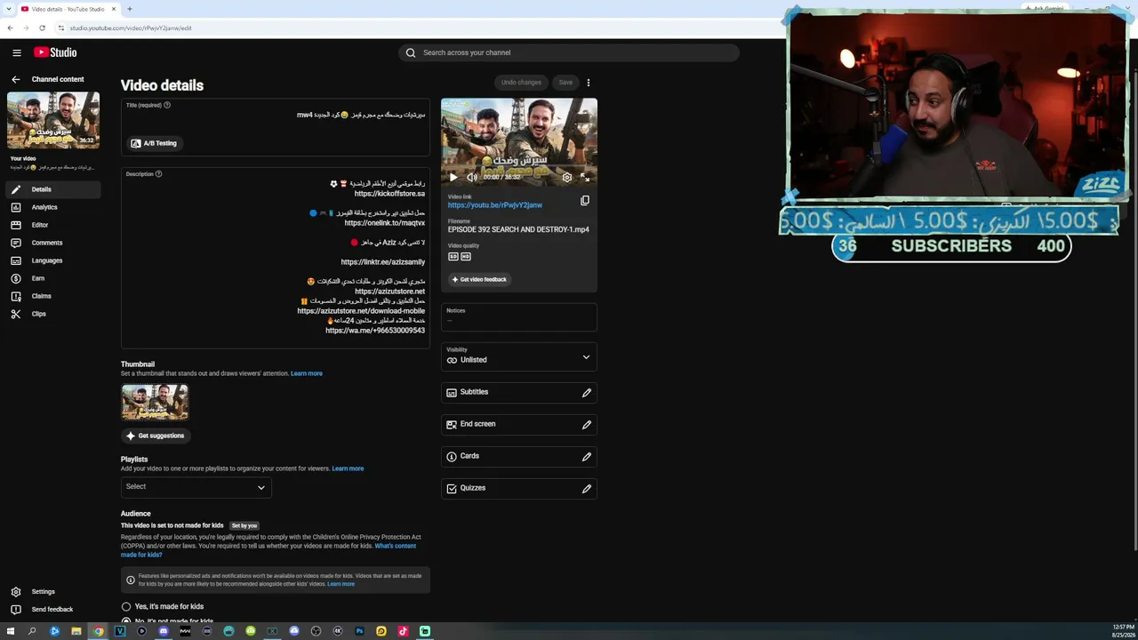This screenshot has width=1138, height=640.
Task: Open the youtu.be video link
Action: tap(494, 205)
